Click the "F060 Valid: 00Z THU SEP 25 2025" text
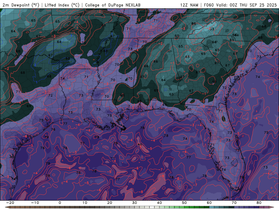The width and height of the screenshot is (279, 209). (240, 5)
